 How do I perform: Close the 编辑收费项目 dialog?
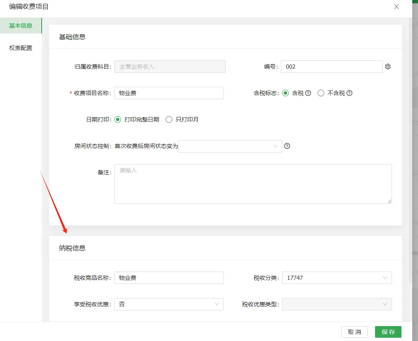397,7
